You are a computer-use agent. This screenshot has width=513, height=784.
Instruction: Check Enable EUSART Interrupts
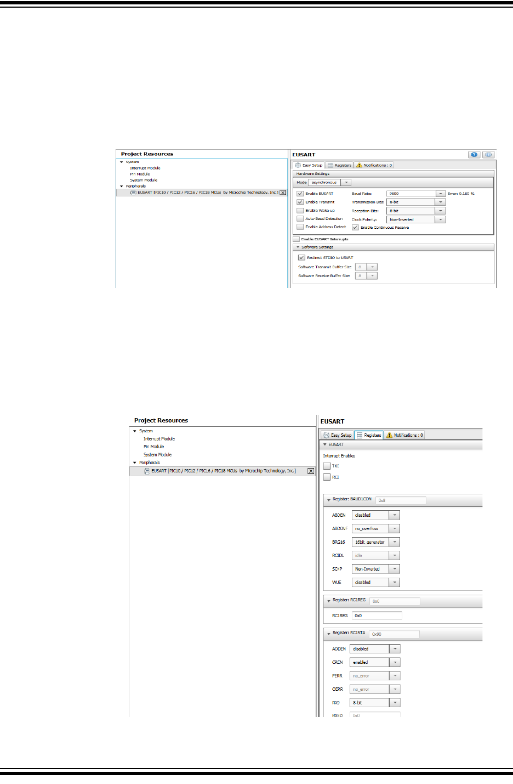297,239
